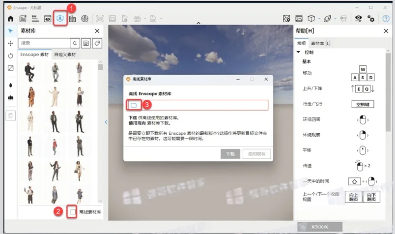This screenshot has height=234, width=395.
Task: Click the wing fly-mode icon
Action: [x=327, y=18]
